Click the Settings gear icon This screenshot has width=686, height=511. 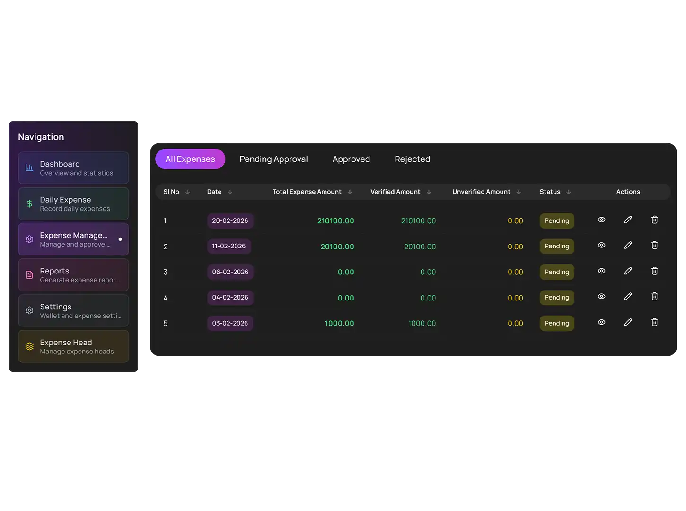pyautogui.click(x=29, y=310)
